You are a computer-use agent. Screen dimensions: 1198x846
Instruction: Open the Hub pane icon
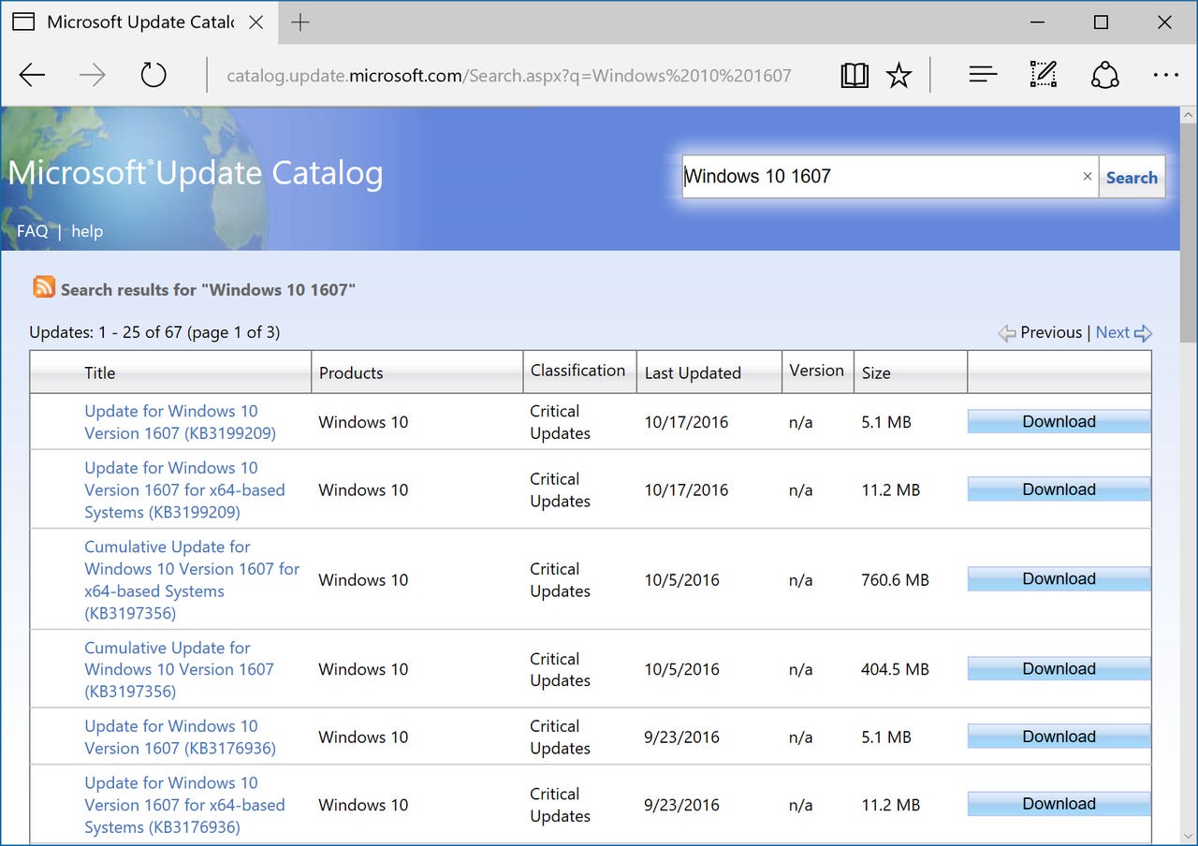click(x=982, y=74)
